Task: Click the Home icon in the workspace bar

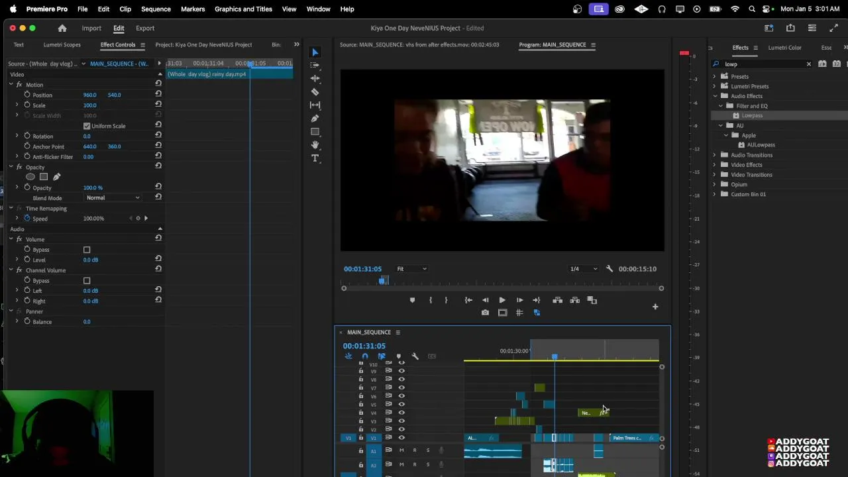Action: (62, 28)
